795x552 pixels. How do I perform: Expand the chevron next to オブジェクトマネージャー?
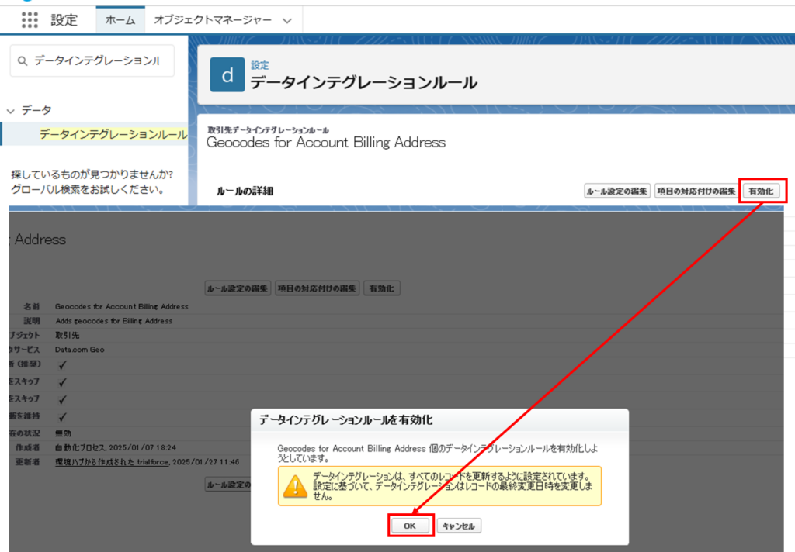pos(287,21)
